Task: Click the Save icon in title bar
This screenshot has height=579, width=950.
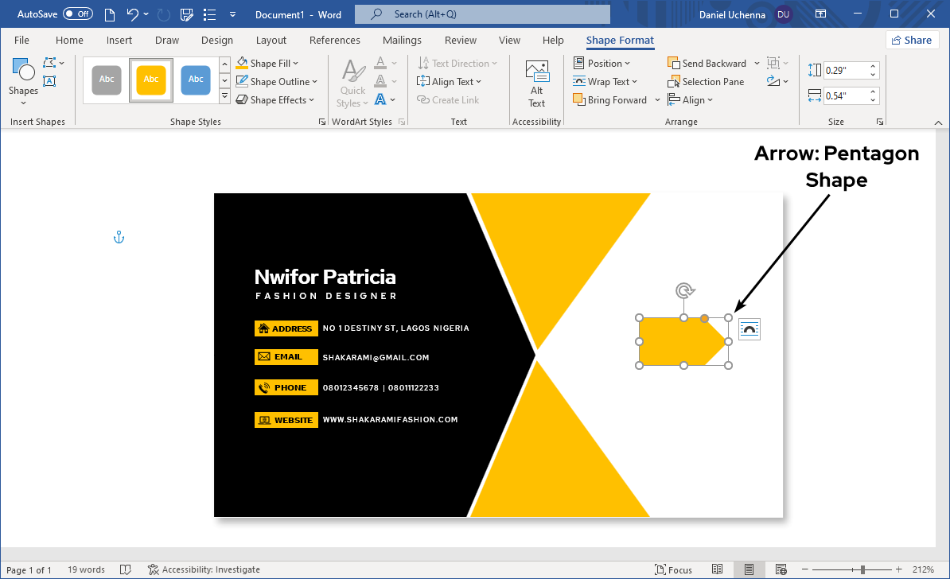Action: (x=187, y=14)
